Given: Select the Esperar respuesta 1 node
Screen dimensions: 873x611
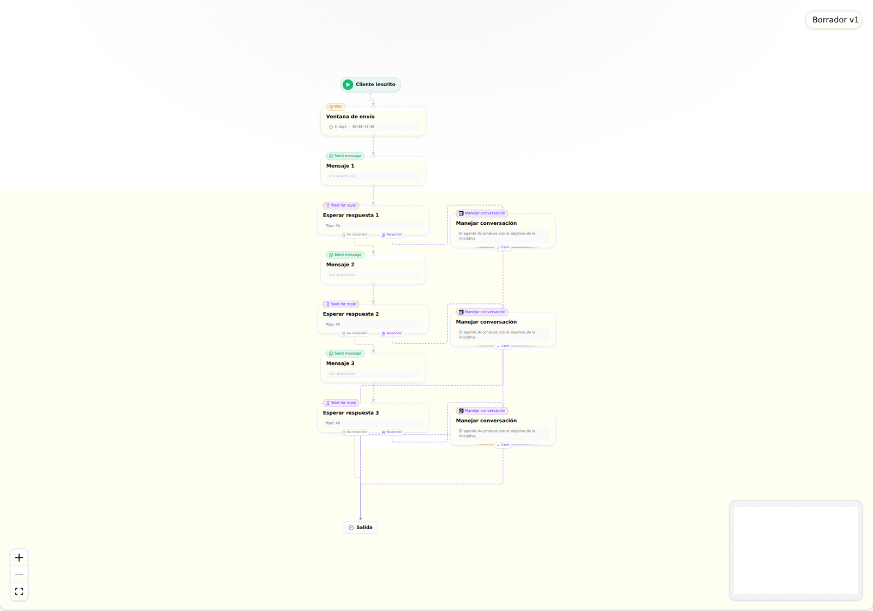Looking at the screenshot, I should (373, 220).
